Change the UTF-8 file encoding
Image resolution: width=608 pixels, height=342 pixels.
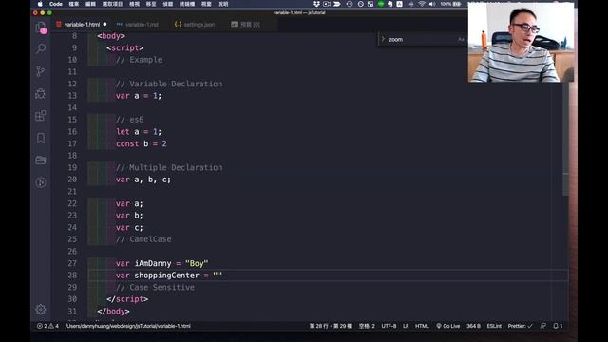[389, 326]
